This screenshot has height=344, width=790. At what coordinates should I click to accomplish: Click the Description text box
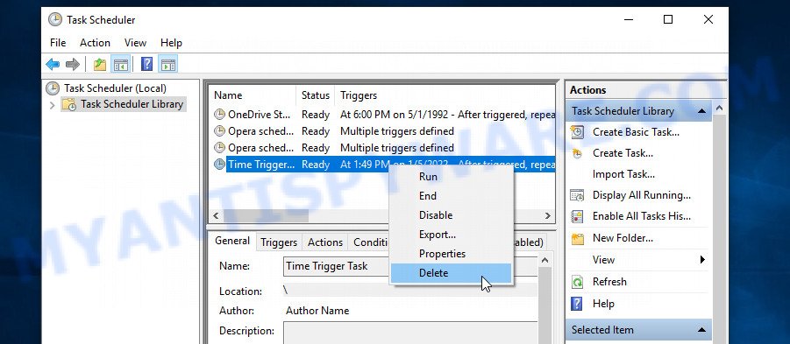point(409,333)
